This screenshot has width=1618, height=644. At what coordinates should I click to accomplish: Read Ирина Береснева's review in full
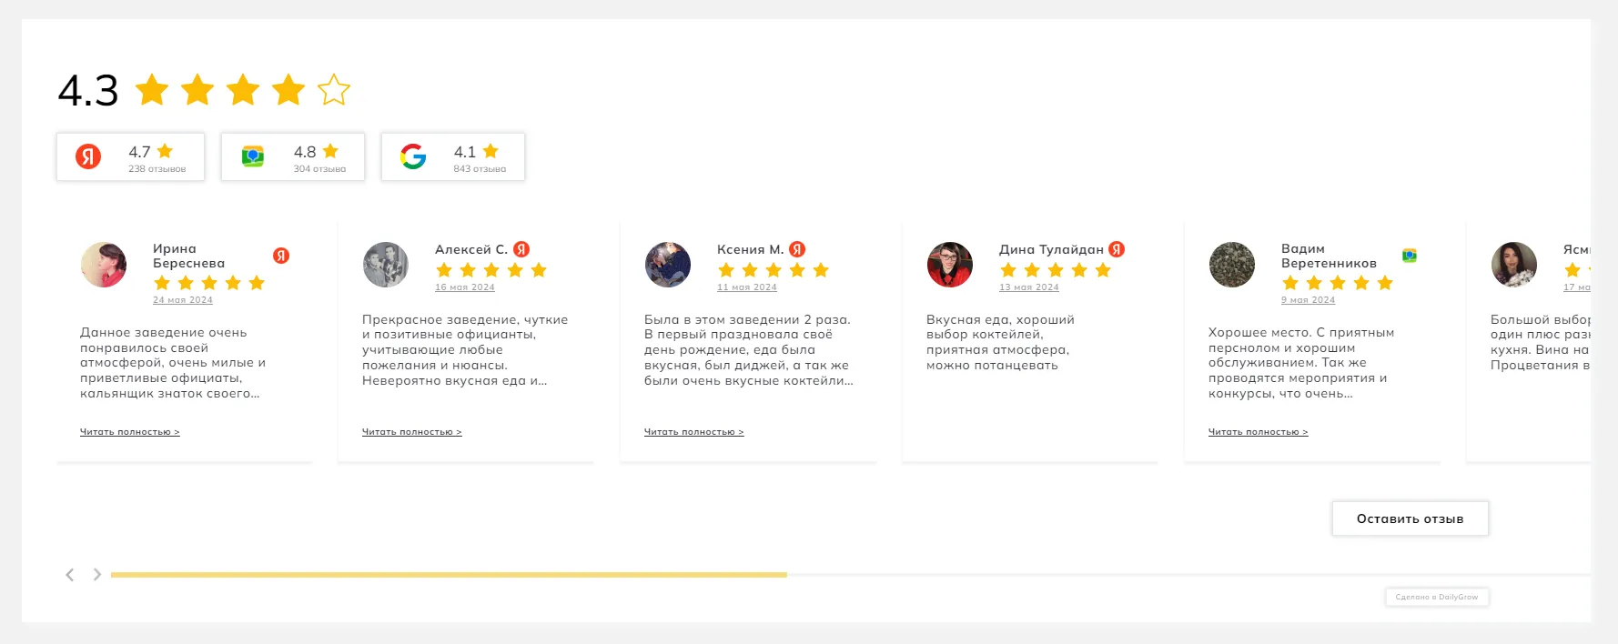coord(129,432)
